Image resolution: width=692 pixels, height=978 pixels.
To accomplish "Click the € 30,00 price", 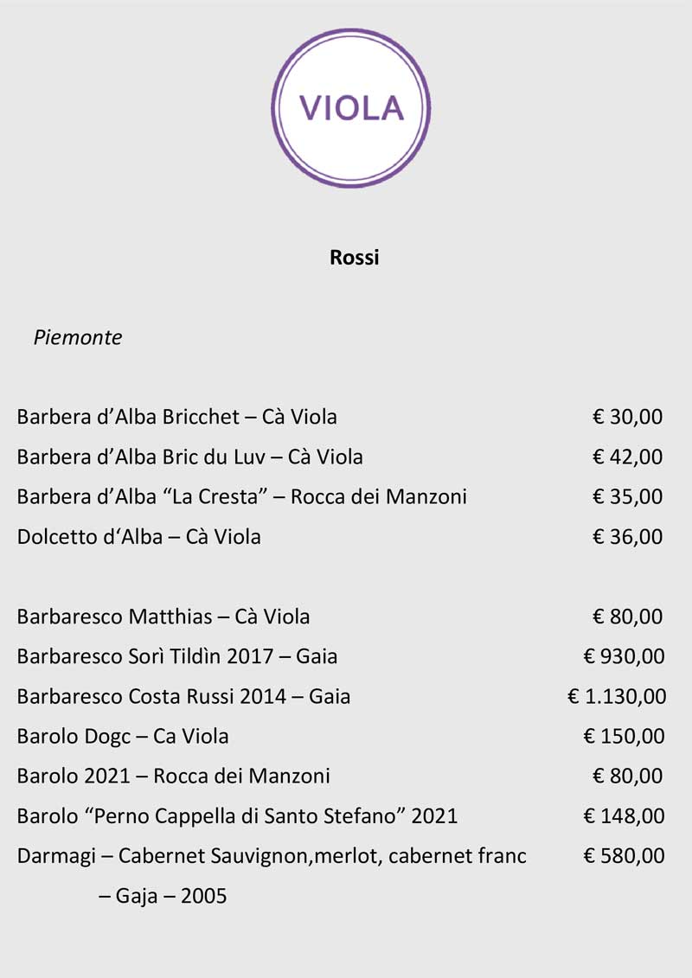I will tap(627, 417).
